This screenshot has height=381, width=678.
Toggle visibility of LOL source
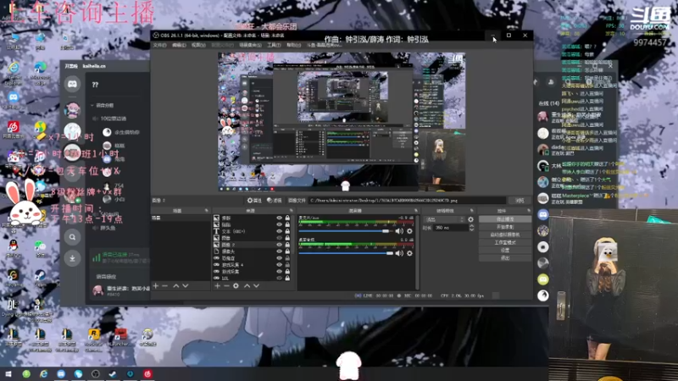(x=279, y=279)
